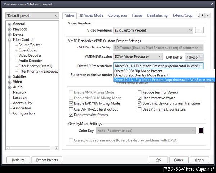Viewport: 216px width, 173px height.
Task: Select Audio Decoder in the tree
Action: point(30,61)
